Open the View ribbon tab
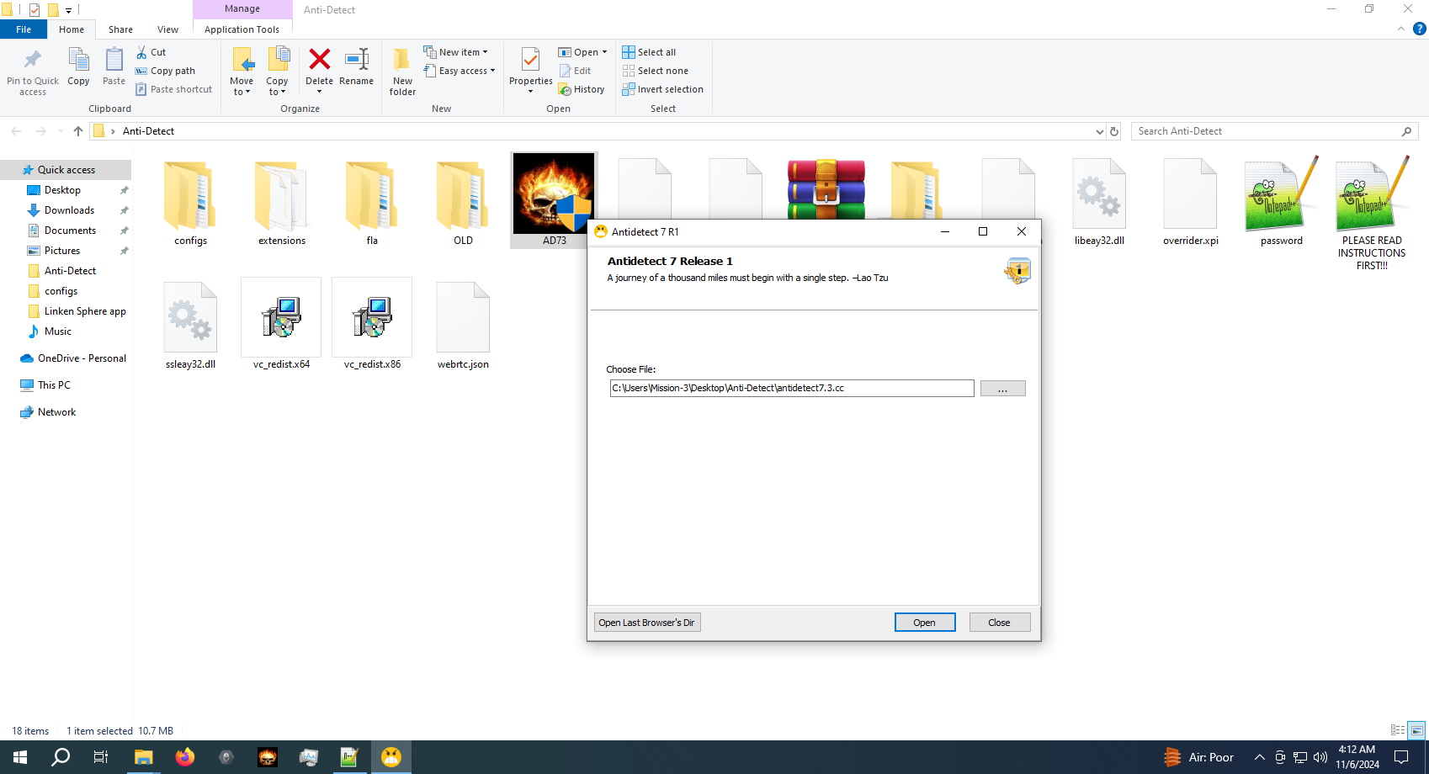The width and height of the screenshot is (1429, 774). (167, 29)
